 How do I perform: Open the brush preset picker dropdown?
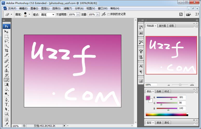[29, 14]
